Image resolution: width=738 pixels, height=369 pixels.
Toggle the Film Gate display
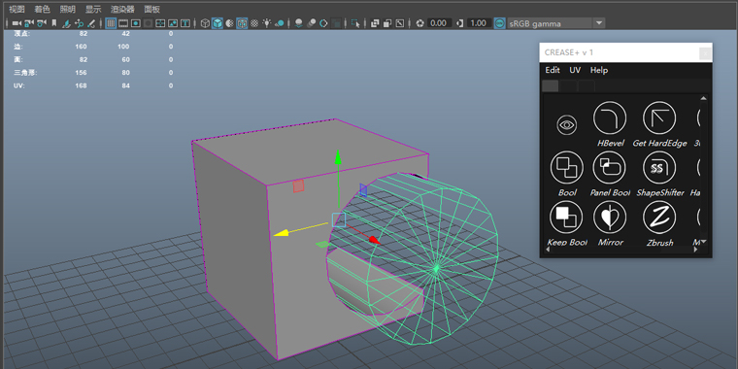[123, 23]
